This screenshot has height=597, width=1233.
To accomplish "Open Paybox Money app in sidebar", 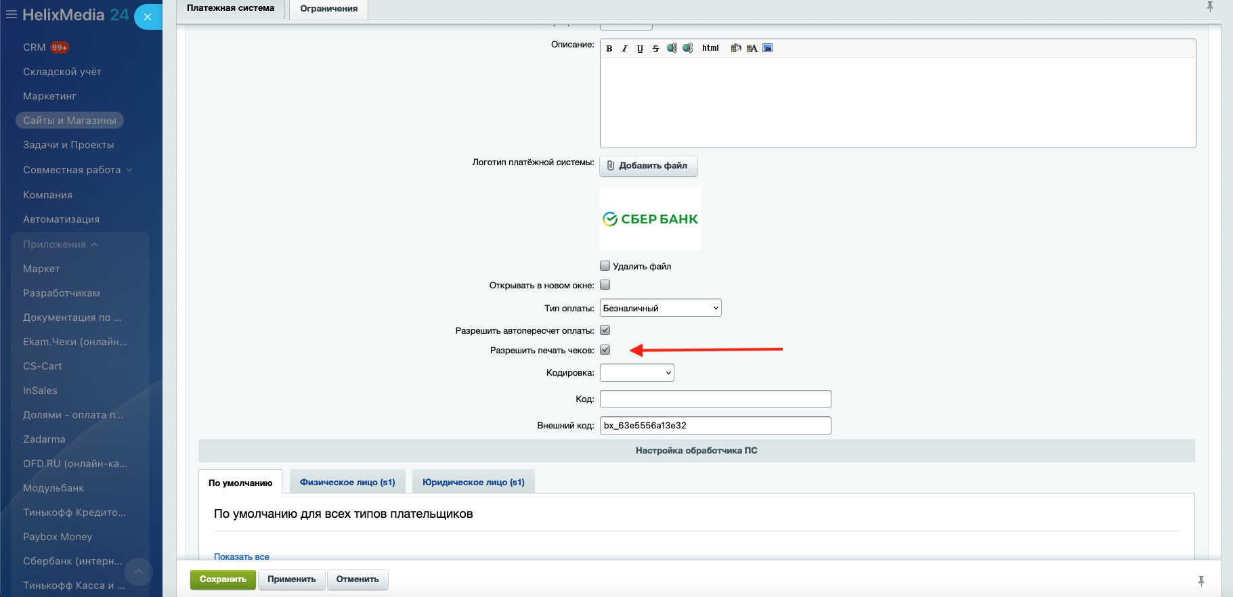I will click(58, 537).
